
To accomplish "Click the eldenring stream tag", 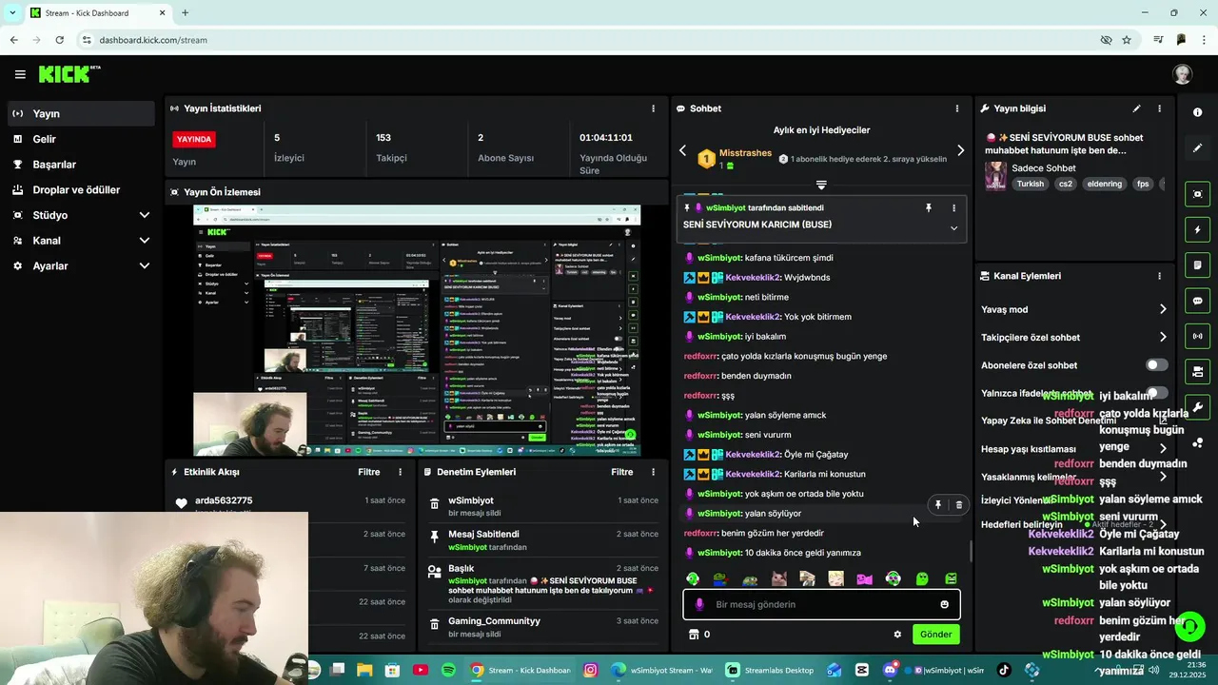I will 1105,185.
